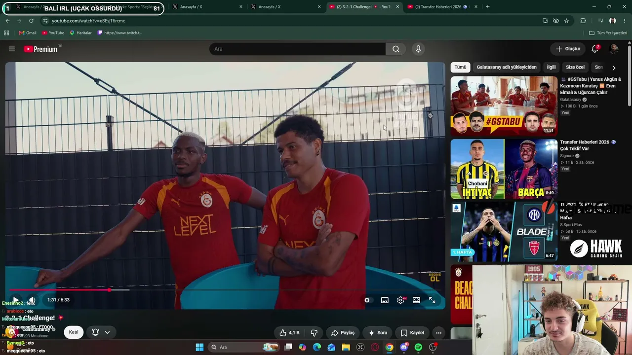Open the Haritalar bookmark

[x=80, y=33]
